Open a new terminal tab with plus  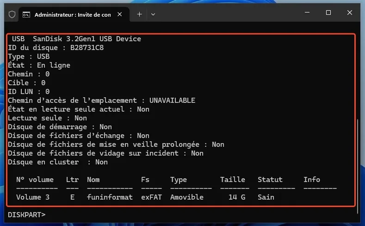139,14
